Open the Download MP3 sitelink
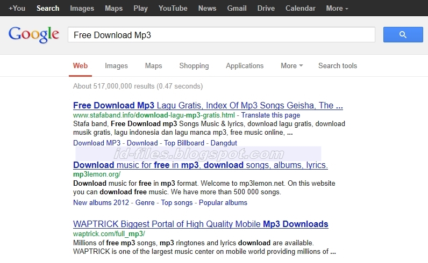 pos(97,143)
